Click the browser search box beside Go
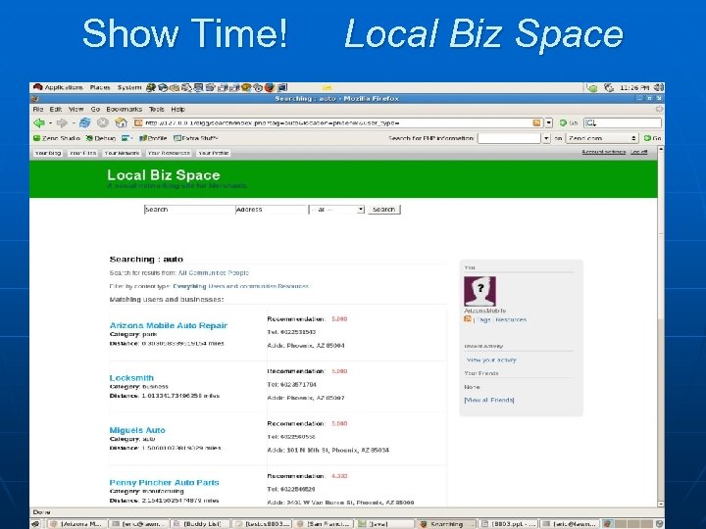The height and width of the screenshot is (529, 706). pos(623,122)
